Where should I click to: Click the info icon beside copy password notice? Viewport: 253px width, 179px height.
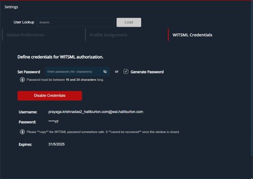[22, 132]
